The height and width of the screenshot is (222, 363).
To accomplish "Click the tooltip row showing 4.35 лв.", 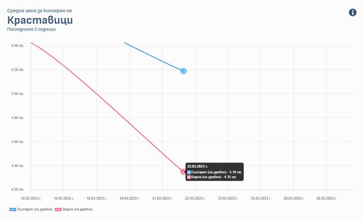I will [x=214, y=177].
